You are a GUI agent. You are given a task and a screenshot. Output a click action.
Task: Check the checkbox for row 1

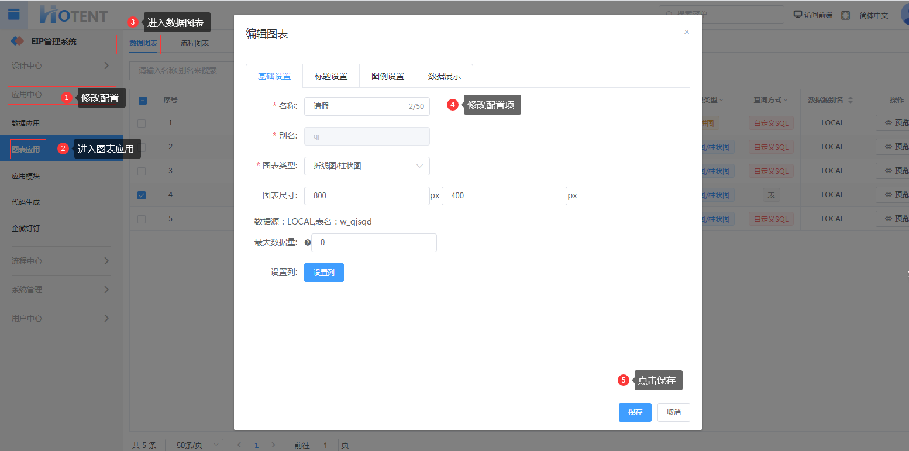[142, 123]
